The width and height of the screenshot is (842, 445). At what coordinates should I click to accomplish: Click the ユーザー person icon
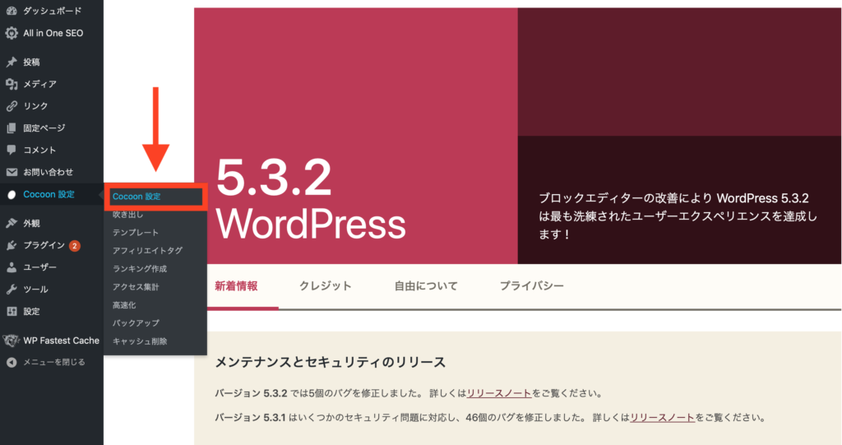tap(12, 267)
